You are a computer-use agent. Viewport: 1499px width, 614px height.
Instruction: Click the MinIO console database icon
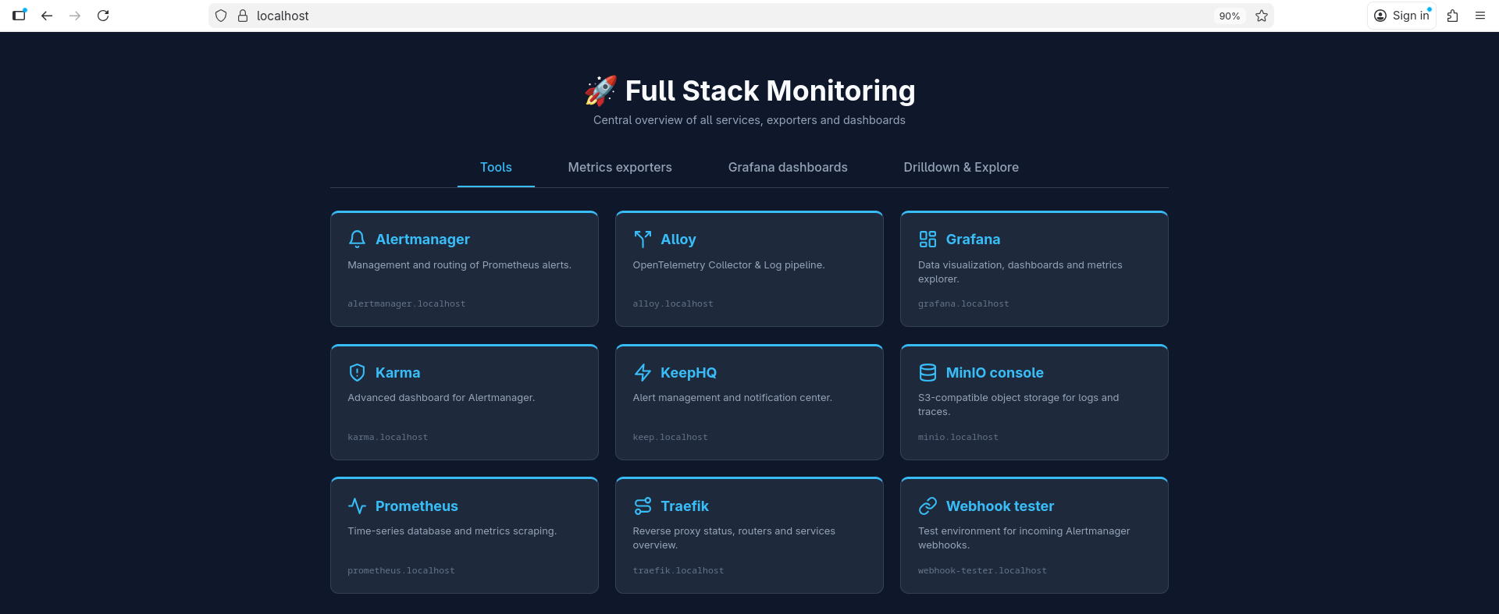point(928,373)
